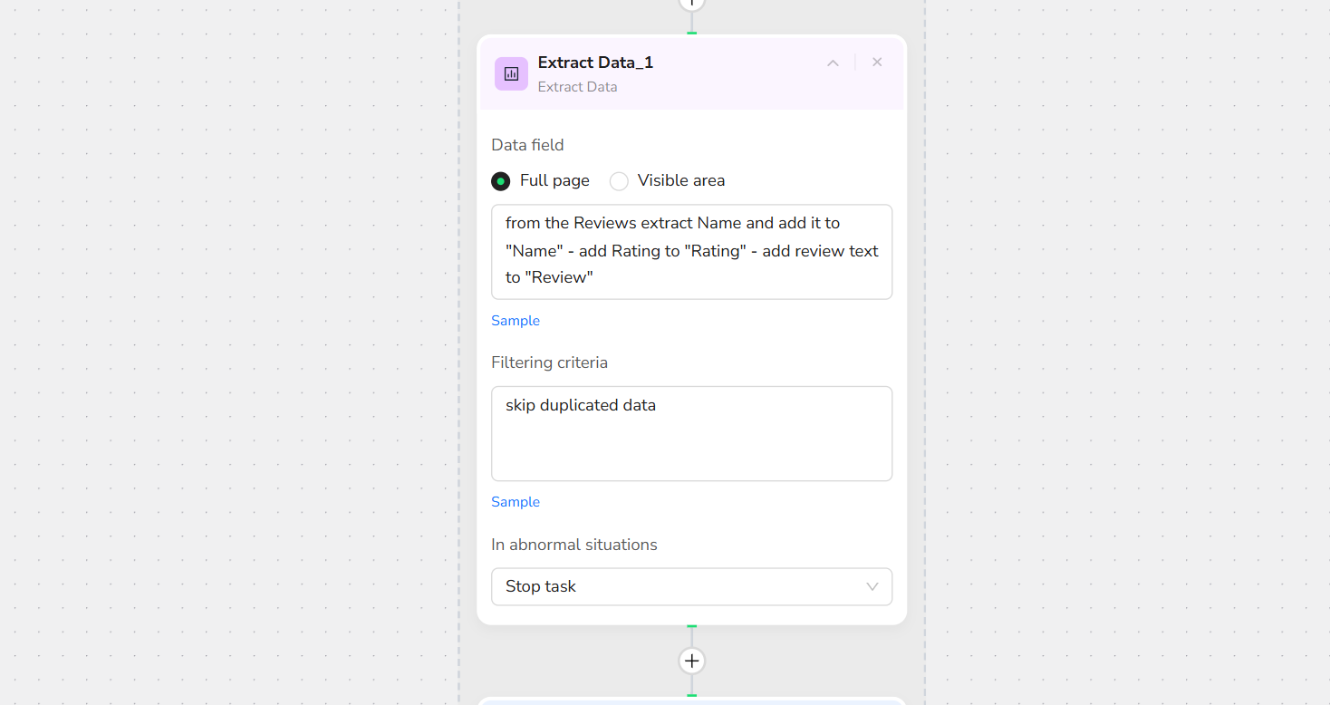1330x705 pixels.
Task: Click the Filtering criteria section label
Action: (x=549, y=362)
